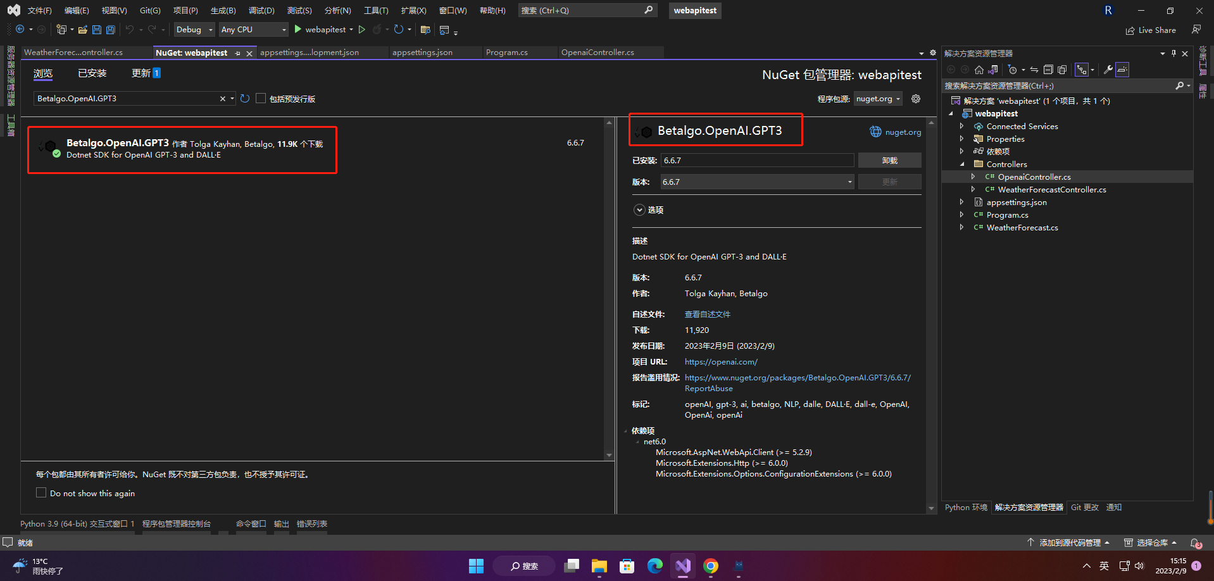Click pending changes filter clock icon
The image size is (1214, 581).
1013,70
